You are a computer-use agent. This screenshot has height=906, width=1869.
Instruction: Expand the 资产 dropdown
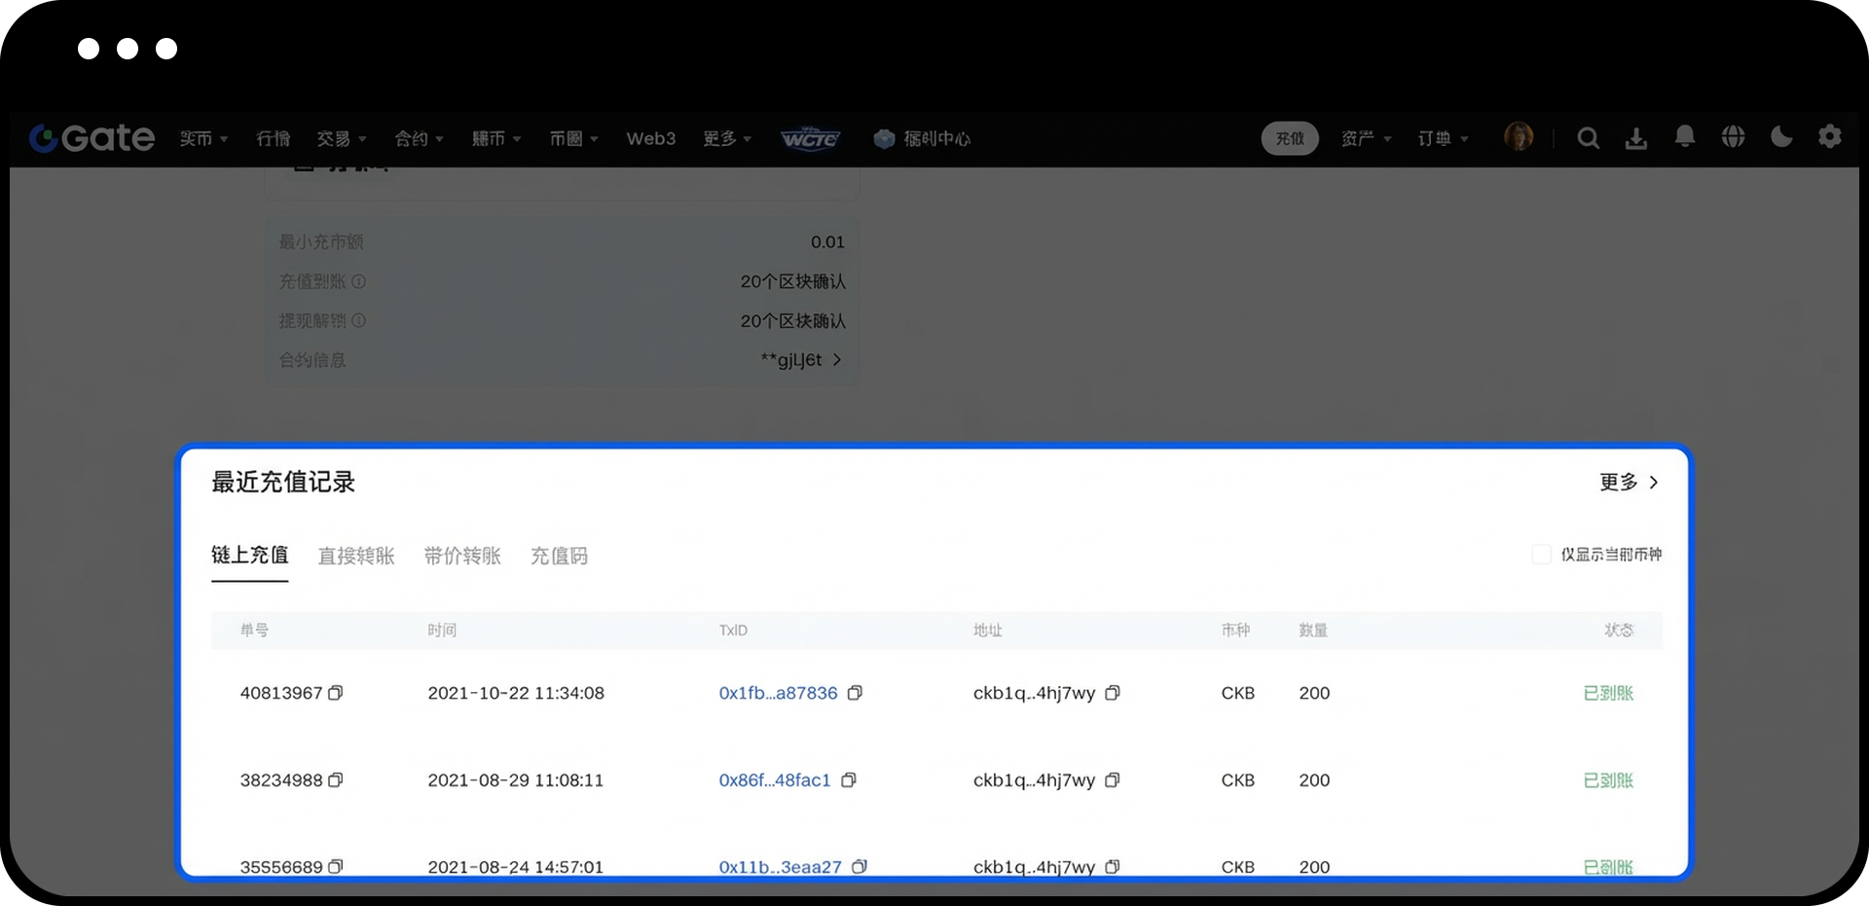pos(1366,139)
